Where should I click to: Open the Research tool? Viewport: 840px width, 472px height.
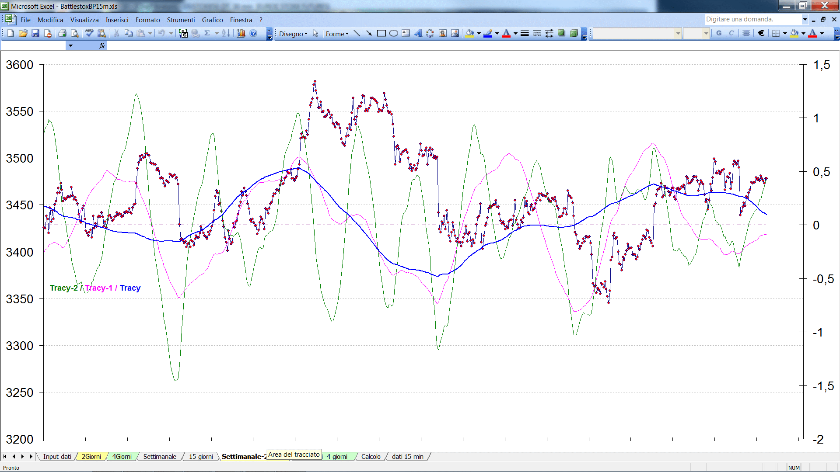[102, 33]
